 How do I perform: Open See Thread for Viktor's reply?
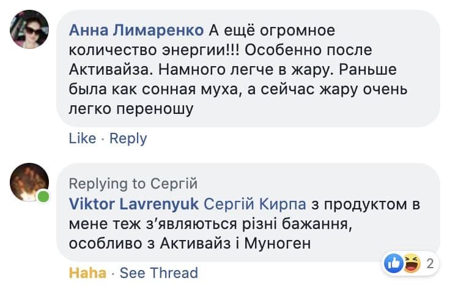coord(159,272)
